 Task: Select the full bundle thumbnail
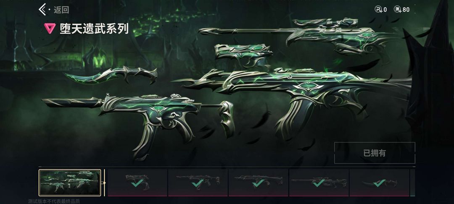click(x=70, y=183)
